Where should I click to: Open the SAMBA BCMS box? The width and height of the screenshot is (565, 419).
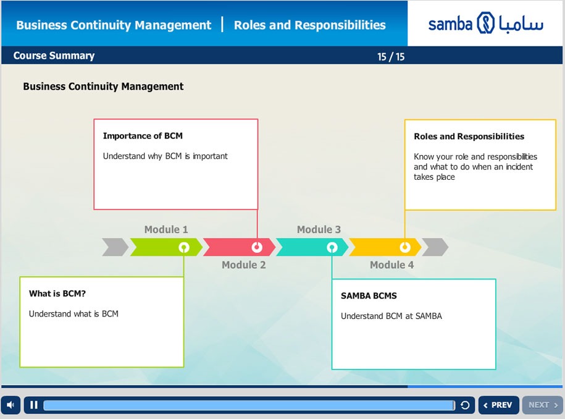(x=414, y=324)
